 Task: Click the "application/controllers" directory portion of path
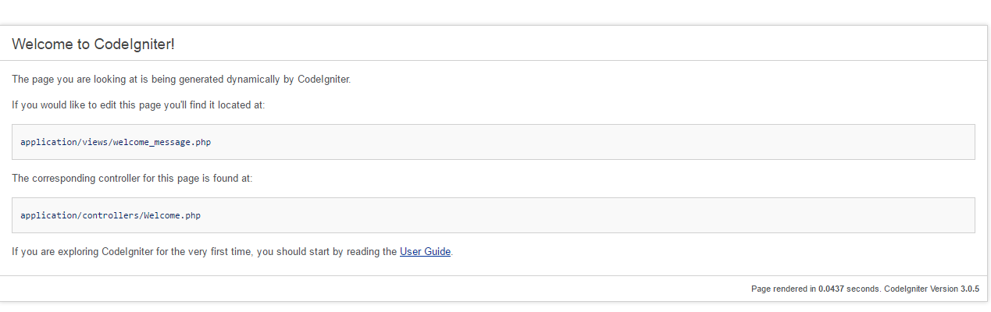[80, 215]
